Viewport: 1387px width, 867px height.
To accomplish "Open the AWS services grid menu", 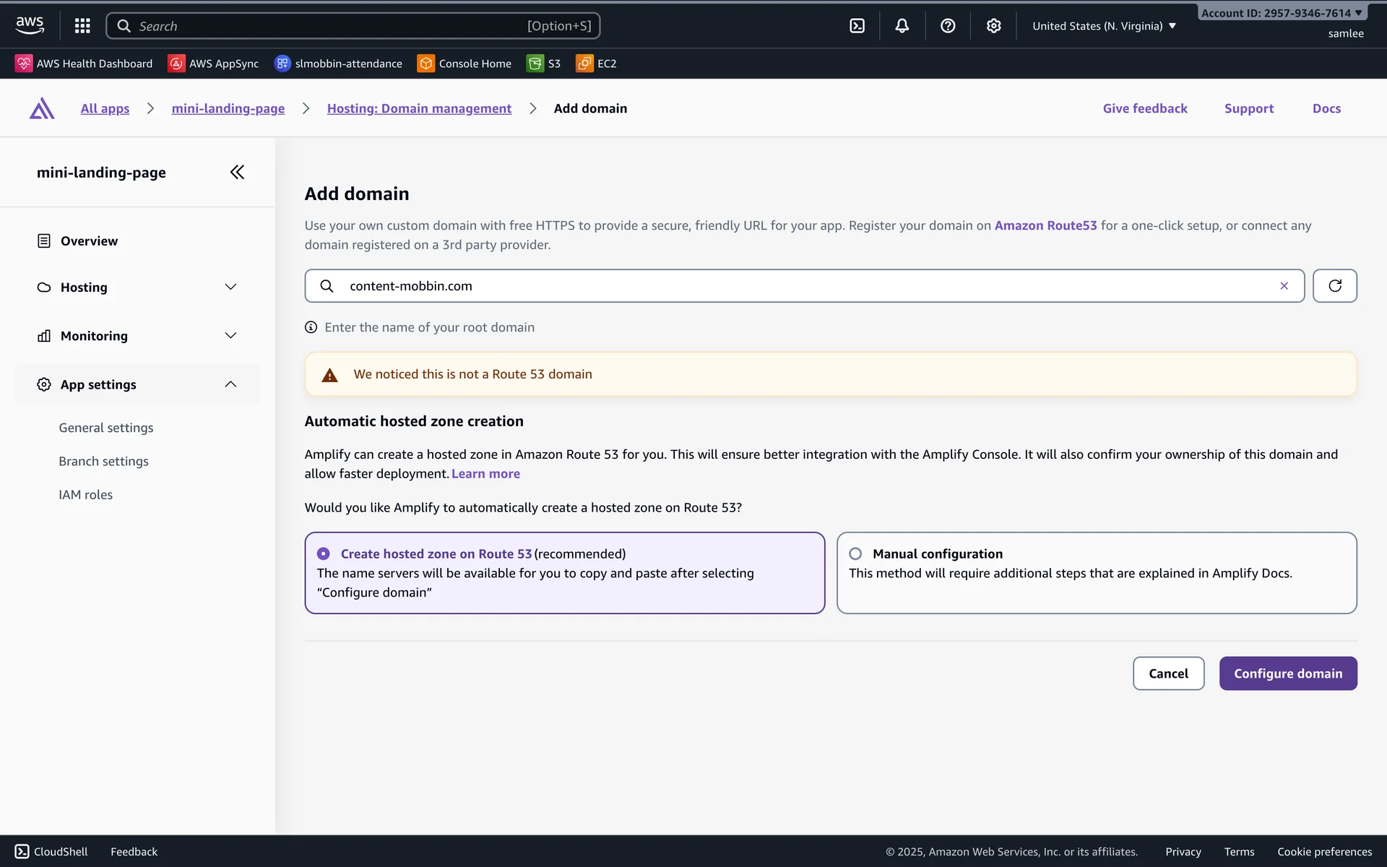I will point(82,26).
